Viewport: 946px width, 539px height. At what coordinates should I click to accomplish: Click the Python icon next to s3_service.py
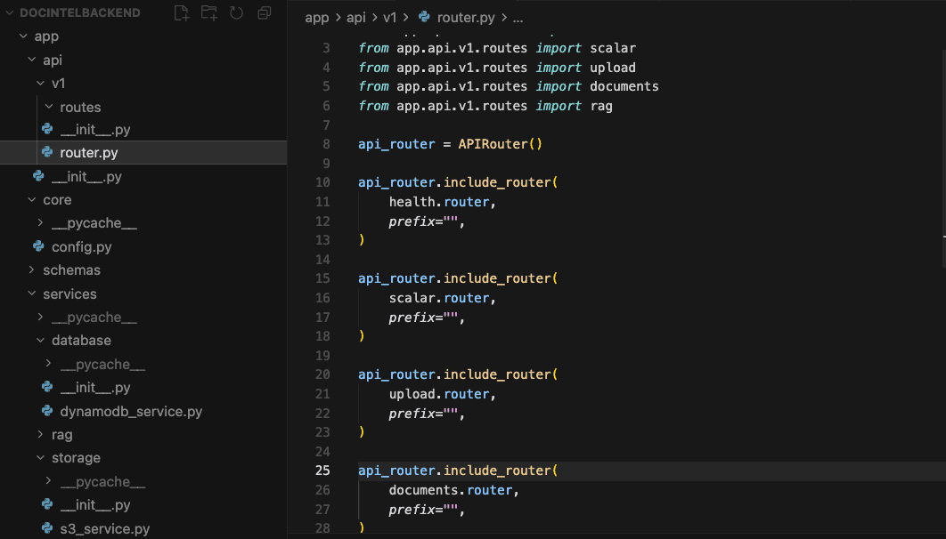[x=48, y=528]
